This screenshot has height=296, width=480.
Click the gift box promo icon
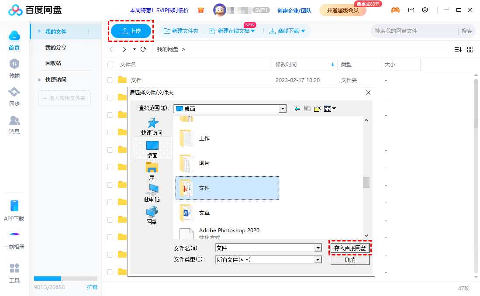pyautogui.click(x=201, y=10)
